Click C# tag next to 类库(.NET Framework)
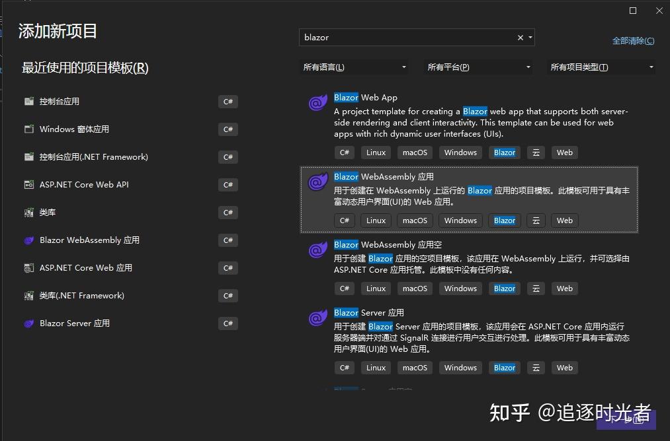This screenshot has width=670, height=441. coord(228,296)
